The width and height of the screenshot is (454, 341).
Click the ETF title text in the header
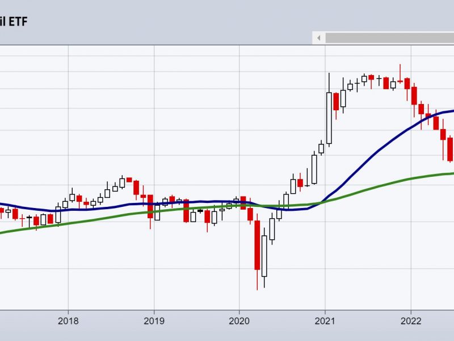[13, 22]
